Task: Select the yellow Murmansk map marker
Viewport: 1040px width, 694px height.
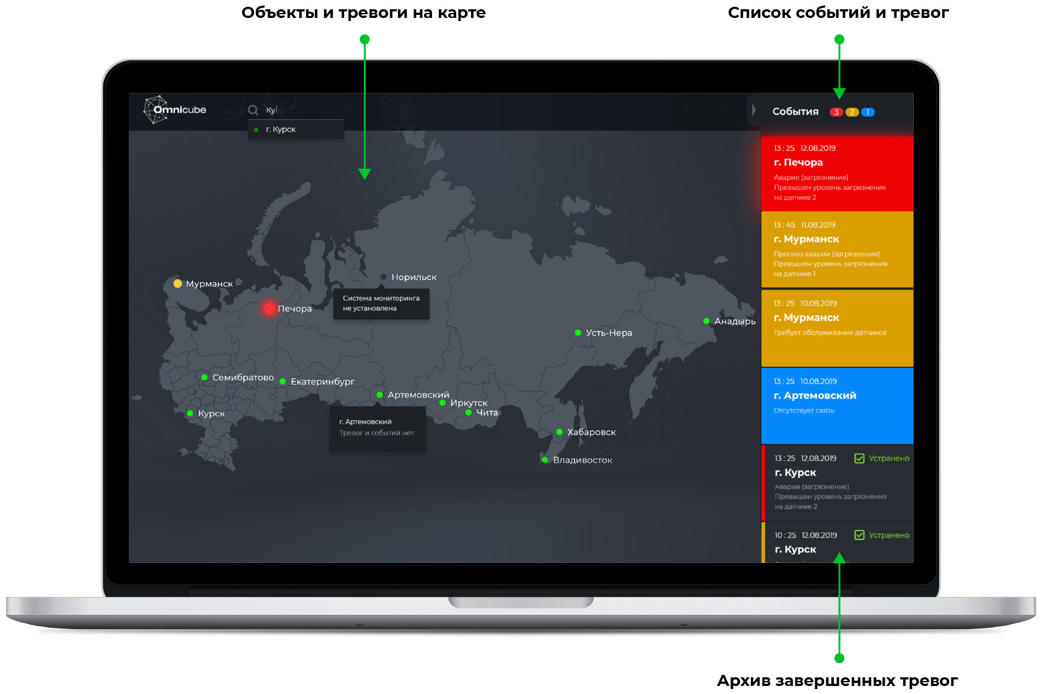Action: (x=178, y=284)
